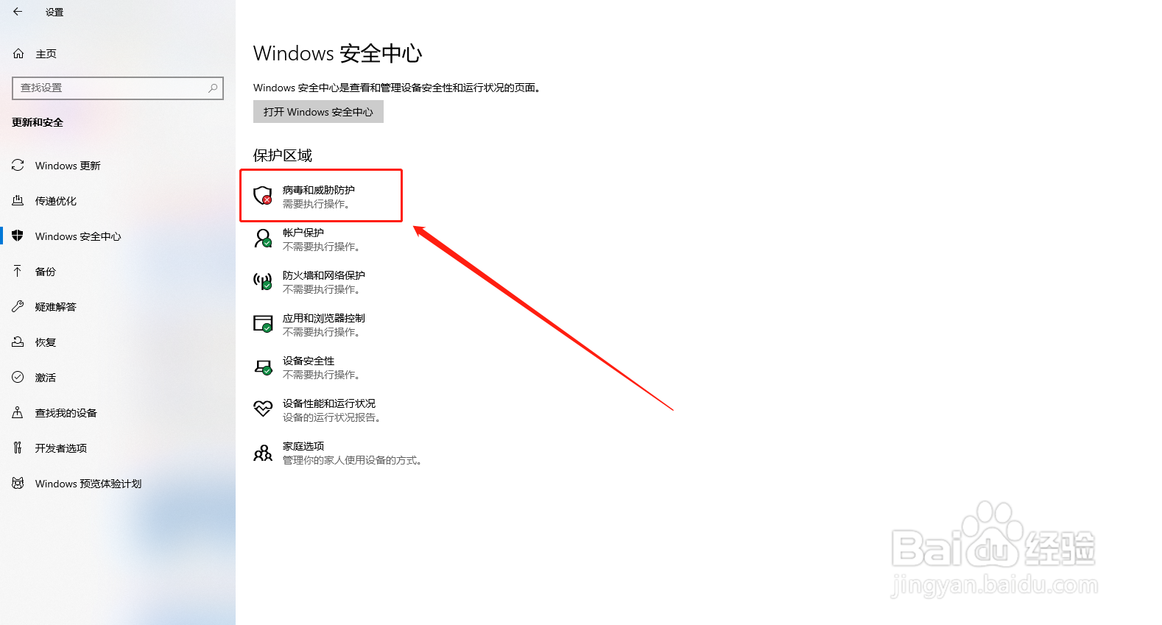
Task: Go to 备份 settings
Action: tap(46, 272)
